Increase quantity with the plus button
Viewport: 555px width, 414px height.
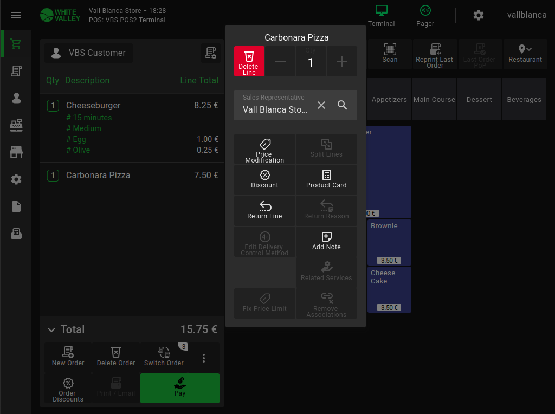pos(341,61)
